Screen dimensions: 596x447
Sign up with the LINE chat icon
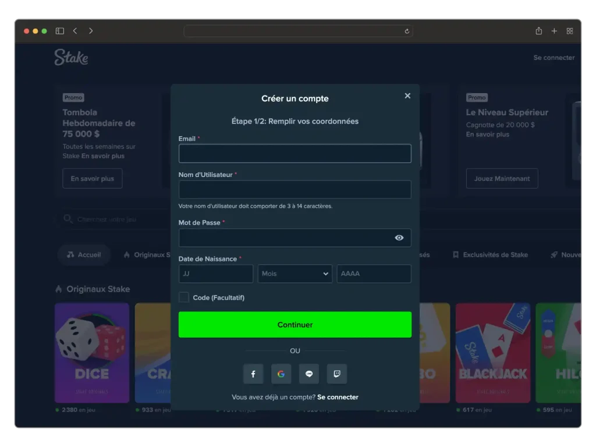[x=308, y=374]
